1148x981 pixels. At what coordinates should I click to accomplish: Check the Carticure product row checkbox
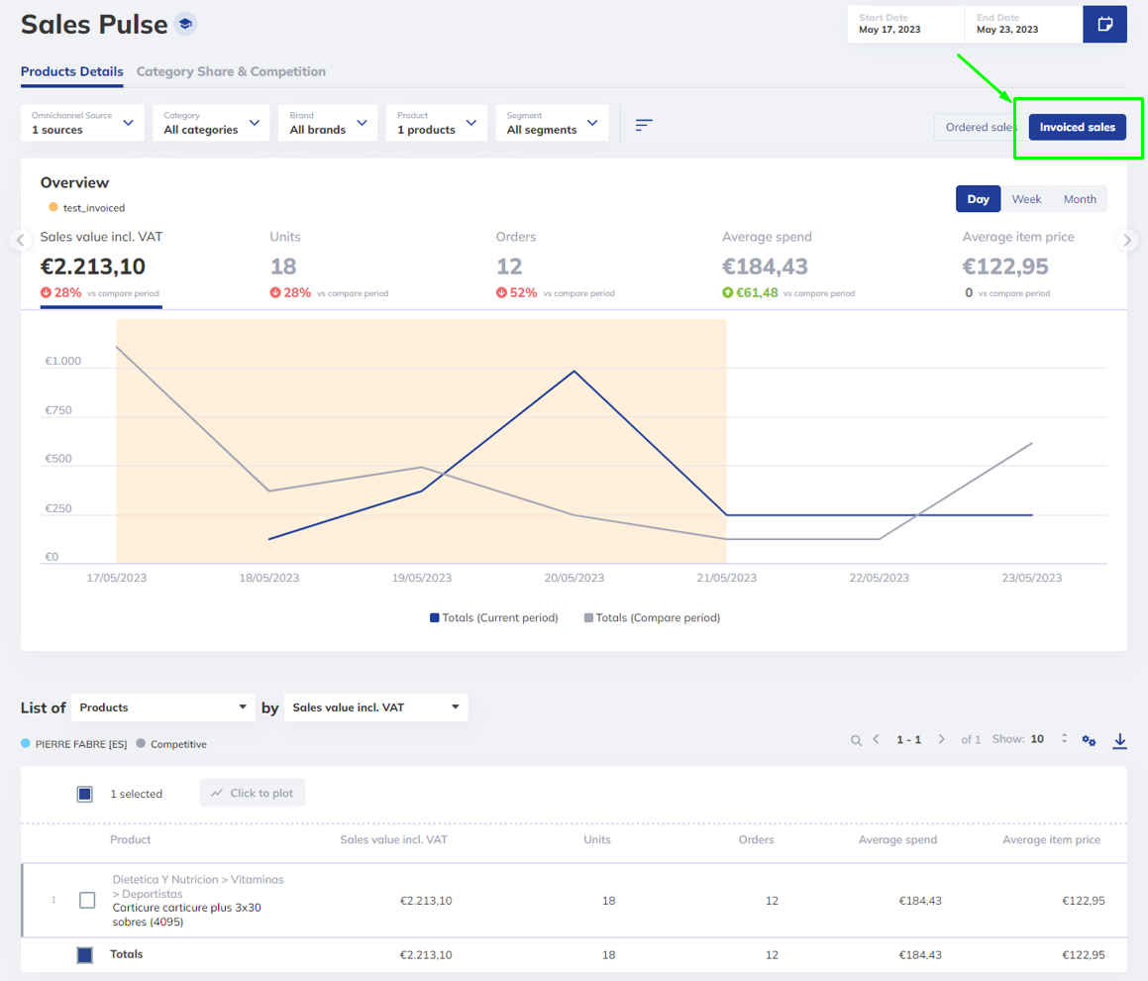coord(87,900)
